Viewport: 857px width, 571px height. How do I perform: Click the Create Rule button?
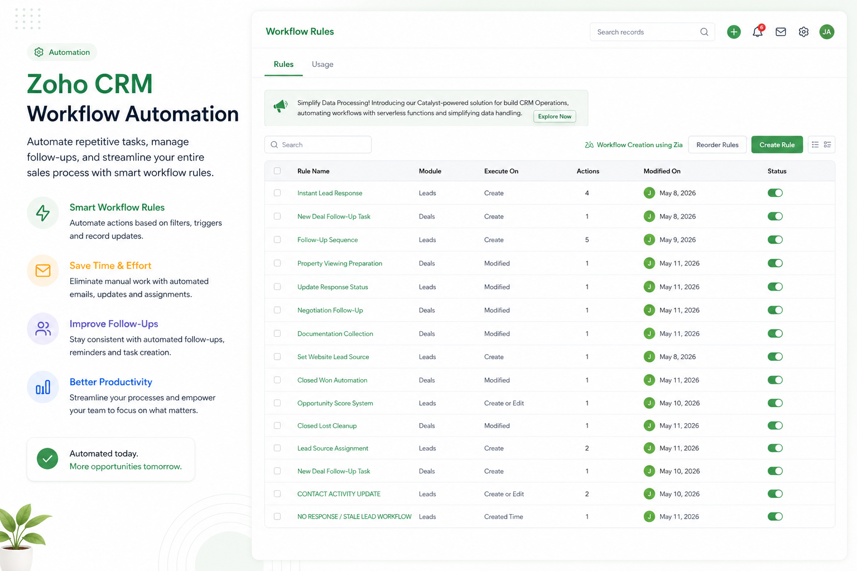pos(777,145)
